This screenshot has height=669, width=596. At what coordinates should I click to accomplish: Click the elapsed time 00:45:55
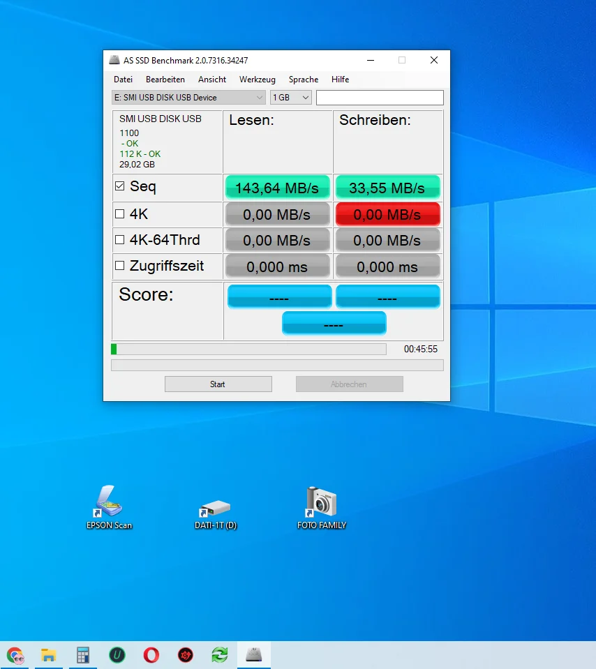(421, 349)
